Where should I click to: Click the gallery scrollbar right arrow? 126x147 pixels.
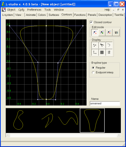[119, 135]
